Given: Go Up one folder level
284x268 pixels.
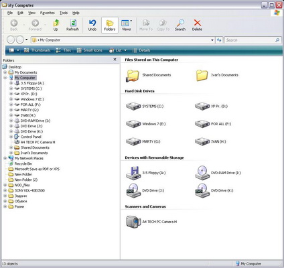Looking at the screenshot, I should pos(56,25).
